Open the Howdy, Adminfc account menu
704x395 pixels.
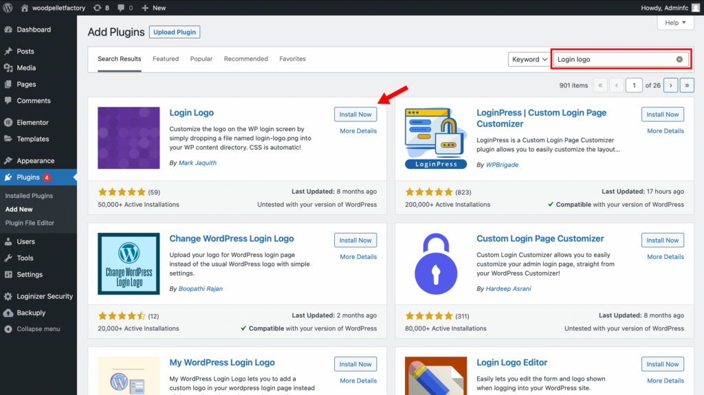pyautogui.click(x=670, y=8)
